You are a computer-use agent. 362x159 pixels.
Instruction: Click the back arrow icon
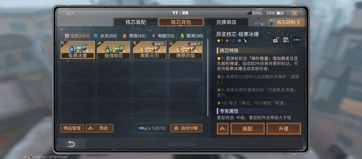[71, 144]
